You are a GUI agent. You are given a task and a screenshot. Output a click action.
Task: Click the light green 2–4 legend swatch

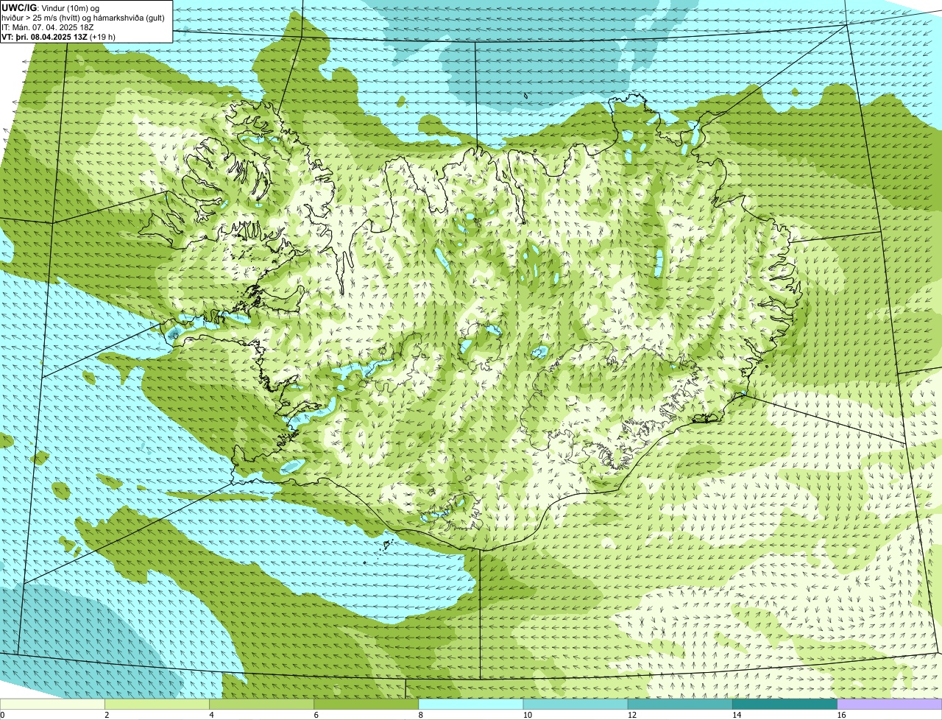tap(157, 704)
